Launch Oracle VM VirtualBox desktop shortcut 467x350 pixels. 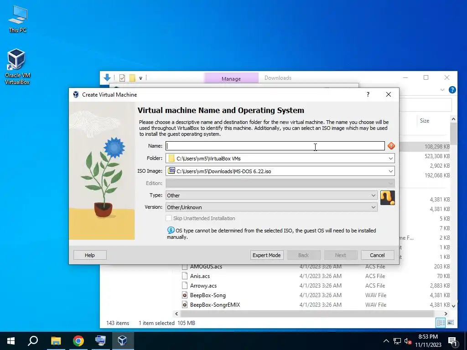tap(17, 67)
